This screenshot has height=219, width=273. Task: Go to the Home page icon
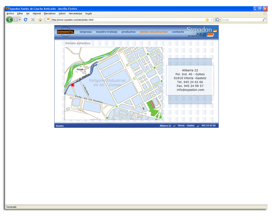[40, 20]
